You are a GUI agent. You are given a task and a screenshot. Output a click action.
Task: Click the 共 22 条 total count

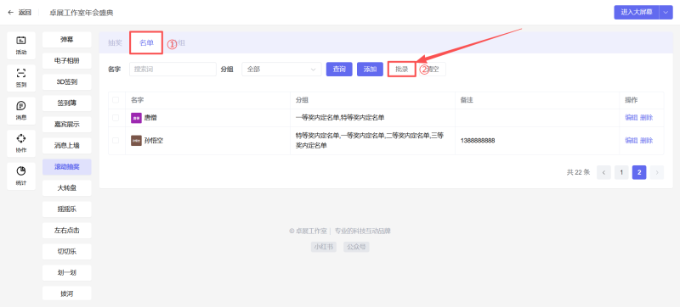(x=579, y=172)
